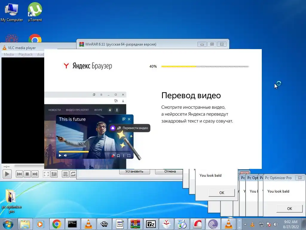This screenshot has width=306, height=230.
Task: Click the Yandex installer 40% progress bar
Action: (x=205, y=66)
